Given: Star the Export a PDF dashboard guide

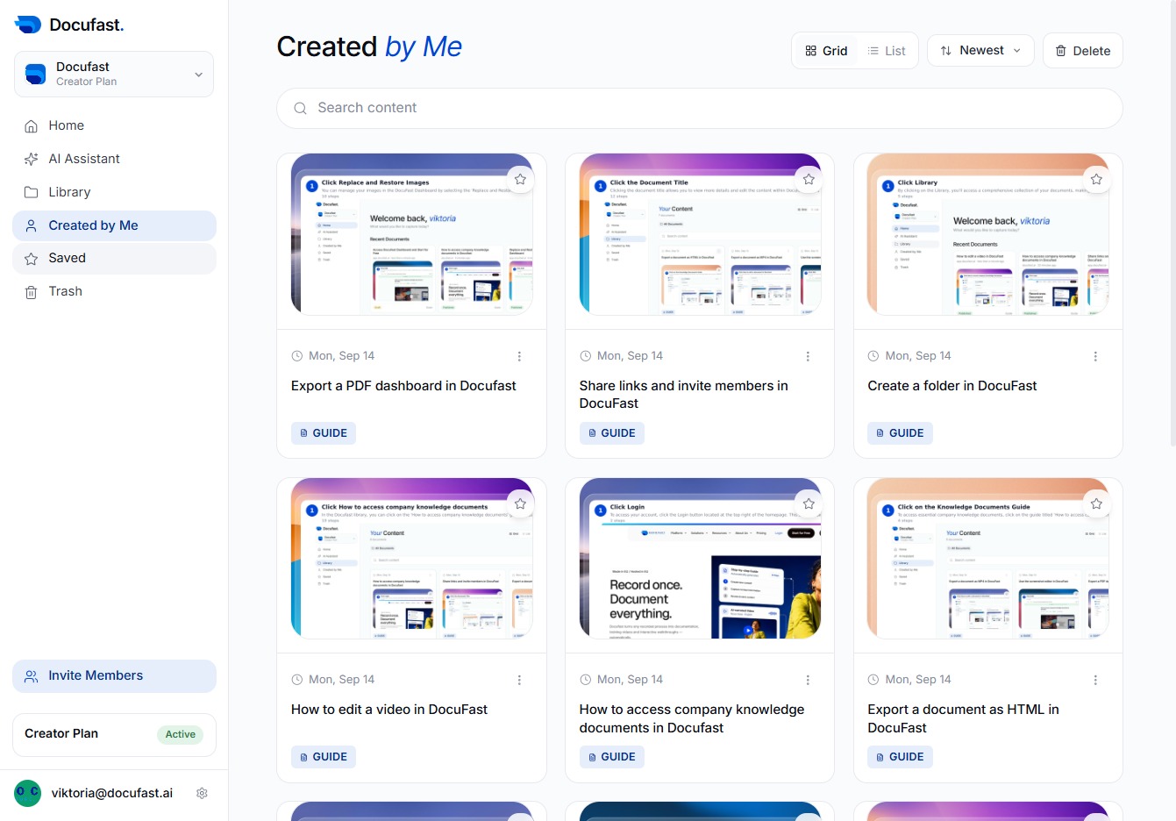Looking at the screenshot, I should 520,180.
